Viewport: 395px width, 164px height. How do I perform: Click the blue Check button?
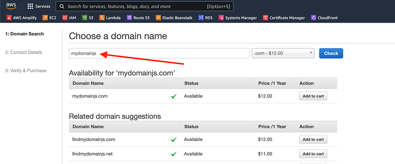click(331, 53)
